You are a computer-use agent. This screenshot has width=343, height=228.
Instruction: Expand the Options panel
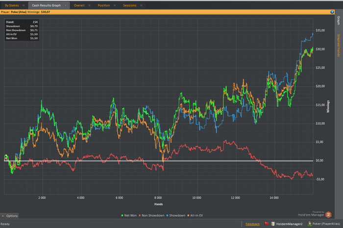pyautogui.click(x=10, y=216)
